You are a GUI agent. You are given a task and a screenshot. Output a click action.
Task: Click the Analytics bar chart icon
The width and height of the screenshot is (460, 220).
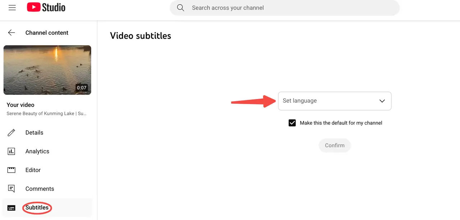(11, 151)
